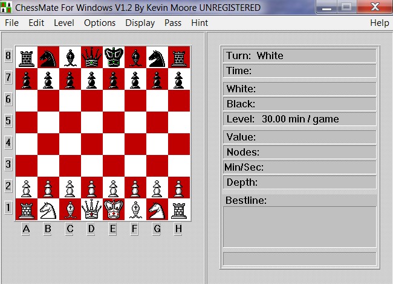Open the Options menu
Screen dimensions: 393x284
pos(100,23)
